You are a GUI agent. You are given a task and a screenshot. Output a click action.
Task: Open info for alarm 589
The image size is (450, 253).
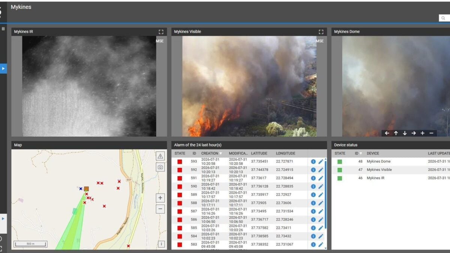313,195
